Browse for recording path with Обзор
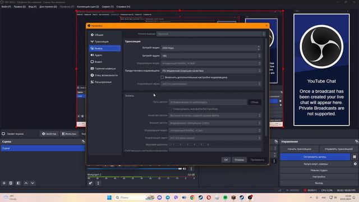 click(254, 102)
